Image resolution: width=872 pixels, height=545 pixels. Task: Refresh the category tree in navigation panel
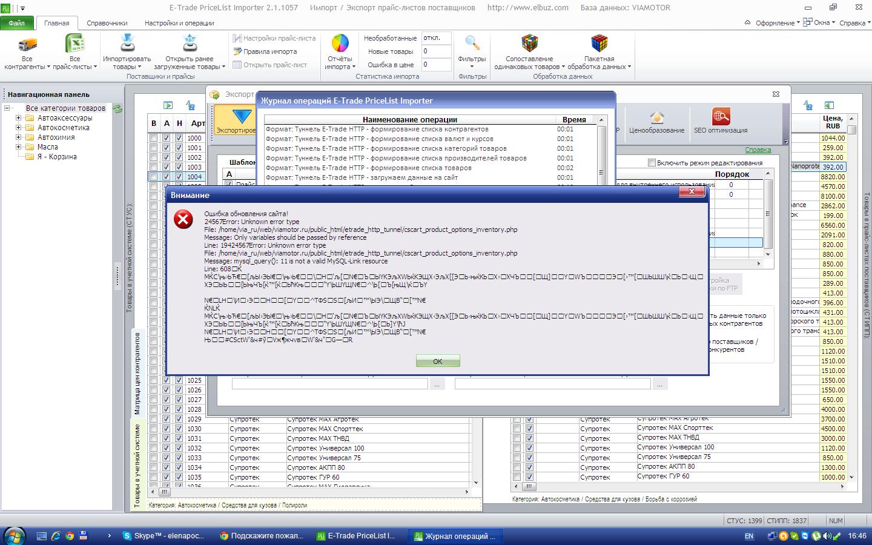pyautogui.click(x=118, y=109)
